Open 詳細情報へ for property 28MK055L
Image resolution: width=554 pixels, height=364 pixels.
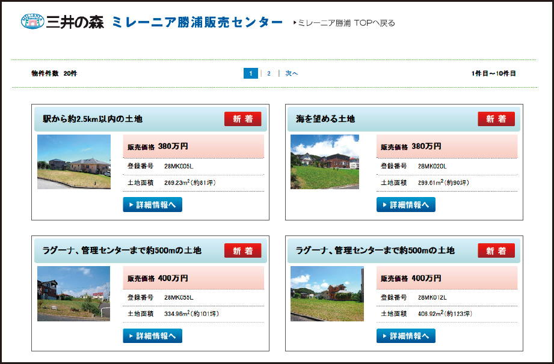[152, 336]
